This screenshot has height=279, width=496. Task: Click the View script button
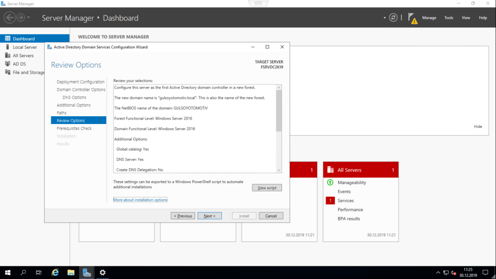coord(267,187)
